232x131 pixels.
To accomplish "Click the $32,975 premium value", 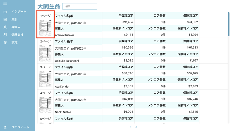I will (x=192, y=73).
